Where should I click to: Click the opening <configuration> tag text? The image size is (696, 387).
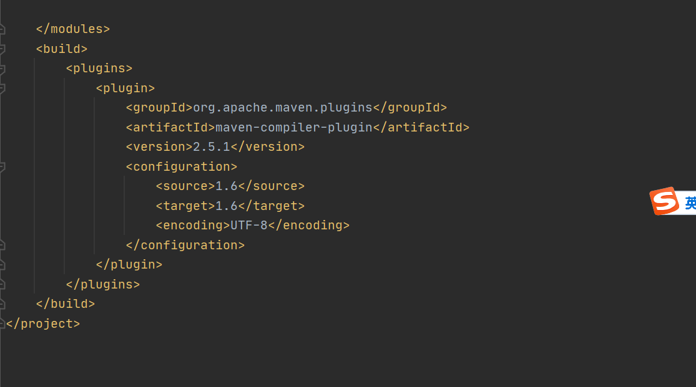[x=182, y=166]
